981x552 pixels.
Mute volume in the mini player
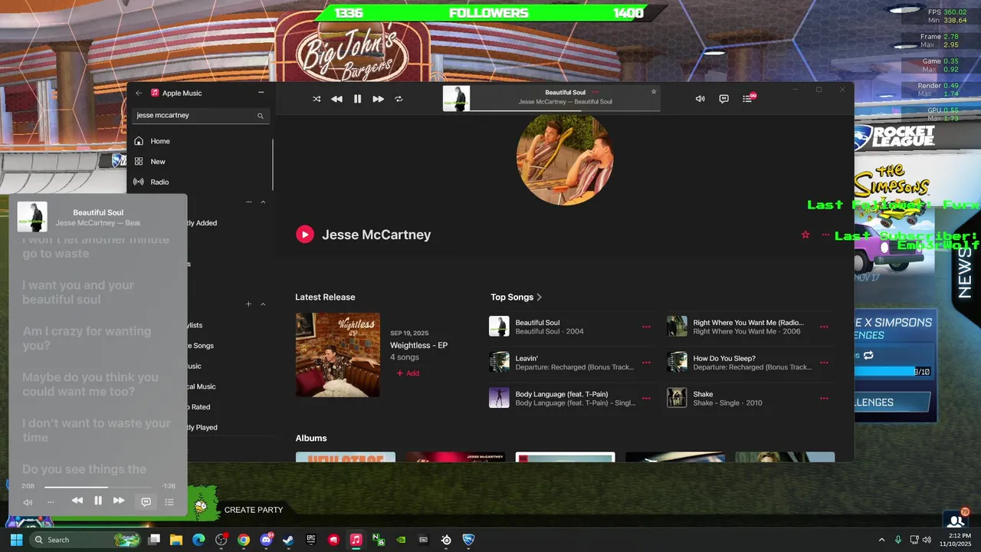(28, 502)
